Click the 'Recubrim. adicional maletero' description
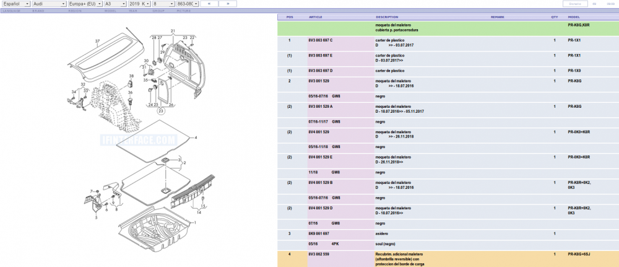Image resolution: width=619 pixels, height=267 pixels. click(399, 254)
